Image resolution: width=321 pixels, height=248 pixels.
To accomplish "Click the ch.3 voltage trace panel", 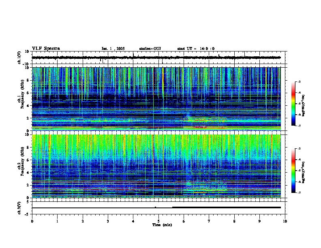I will pyautogui.click(x=158, y=208).
